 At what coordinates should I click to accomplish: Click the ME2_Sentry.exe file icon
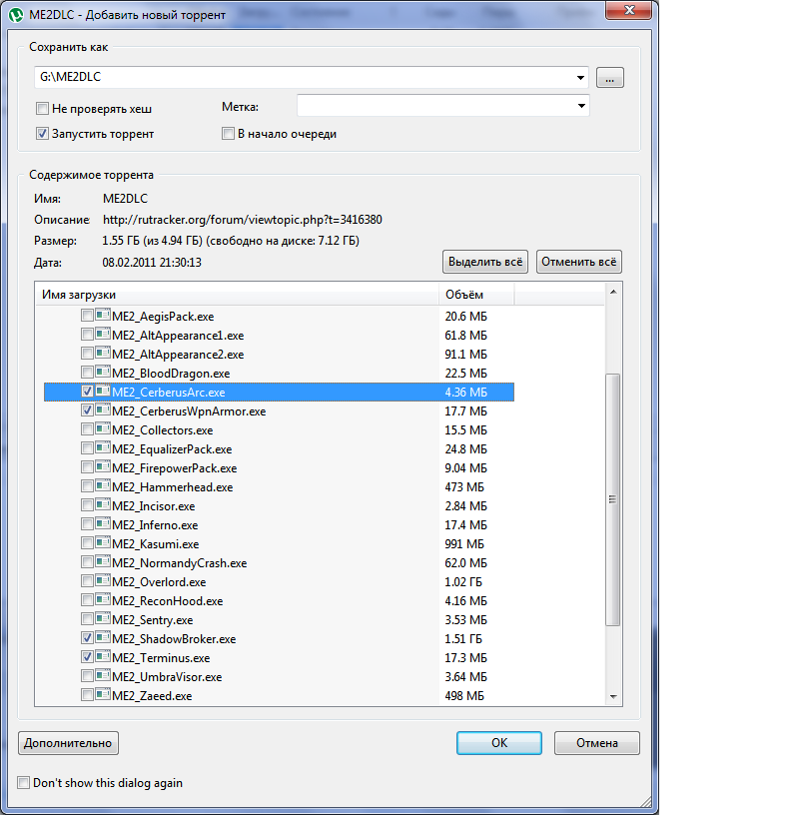[103, 619]
